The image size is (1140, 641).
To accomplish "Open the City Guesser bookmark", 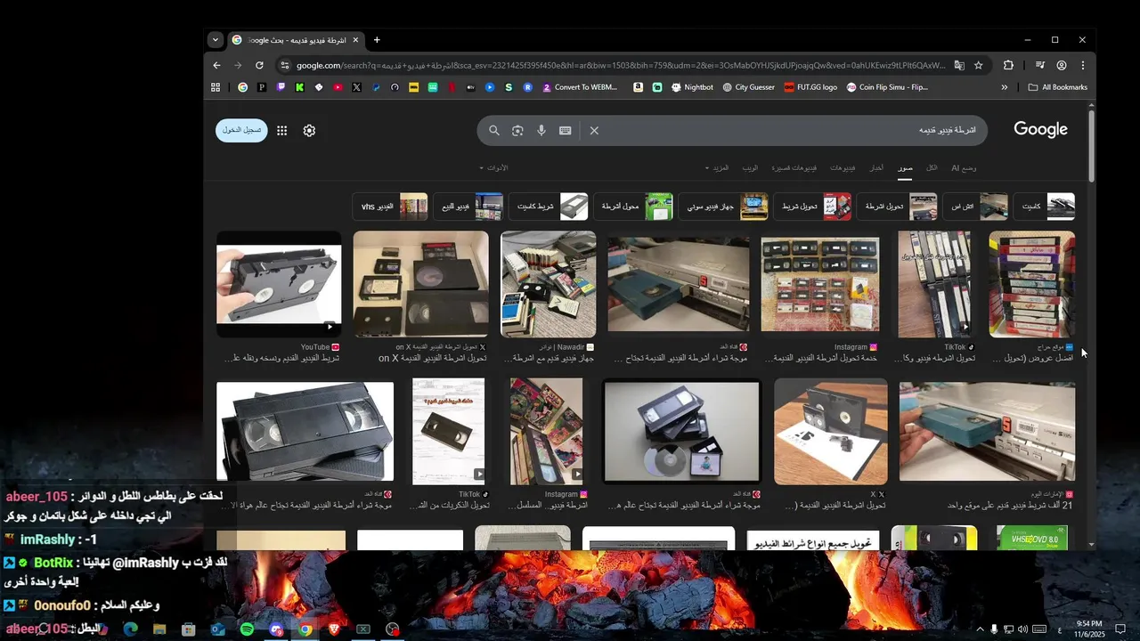I will (x=748, y=87).
